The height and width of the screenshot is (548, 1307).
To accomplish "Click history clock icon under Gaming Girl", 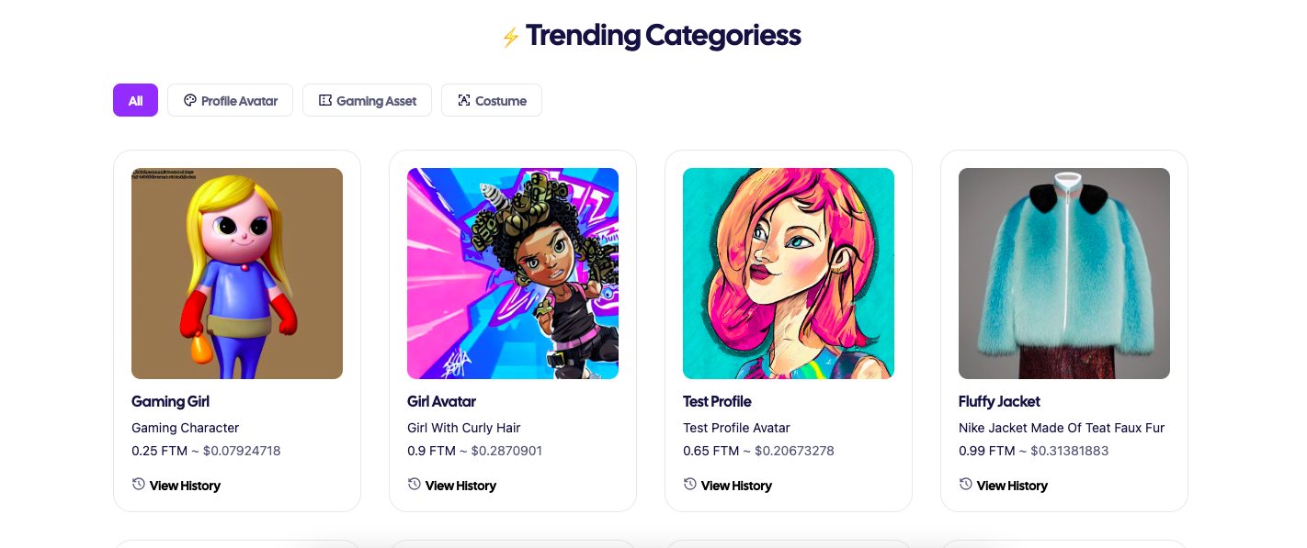I will pos(139,484).
